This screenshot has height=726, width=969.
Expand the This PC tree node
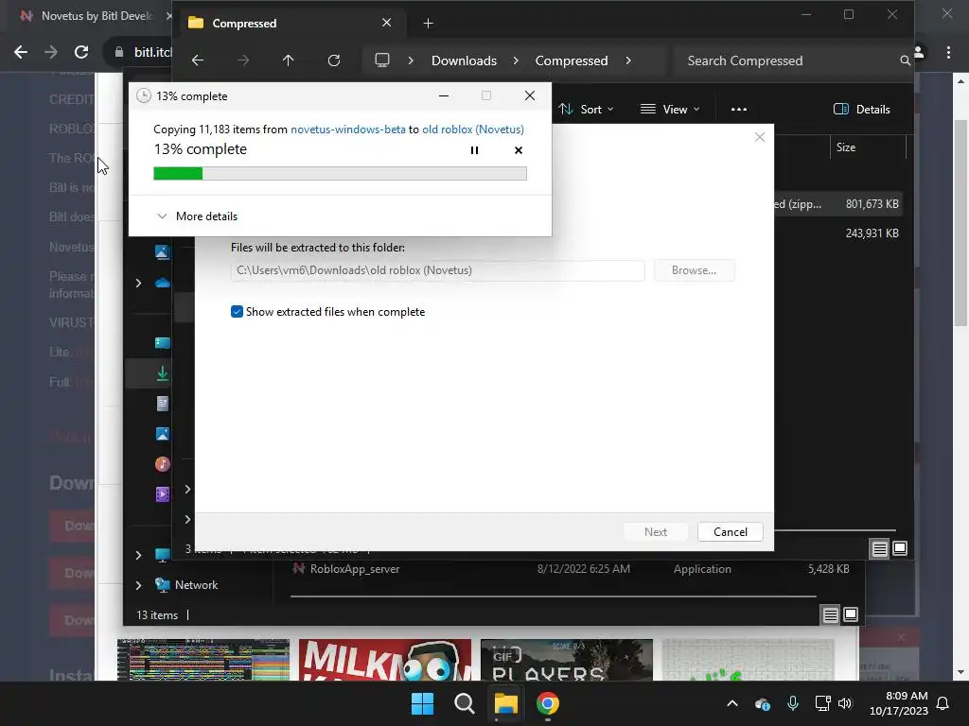point(138,555)
